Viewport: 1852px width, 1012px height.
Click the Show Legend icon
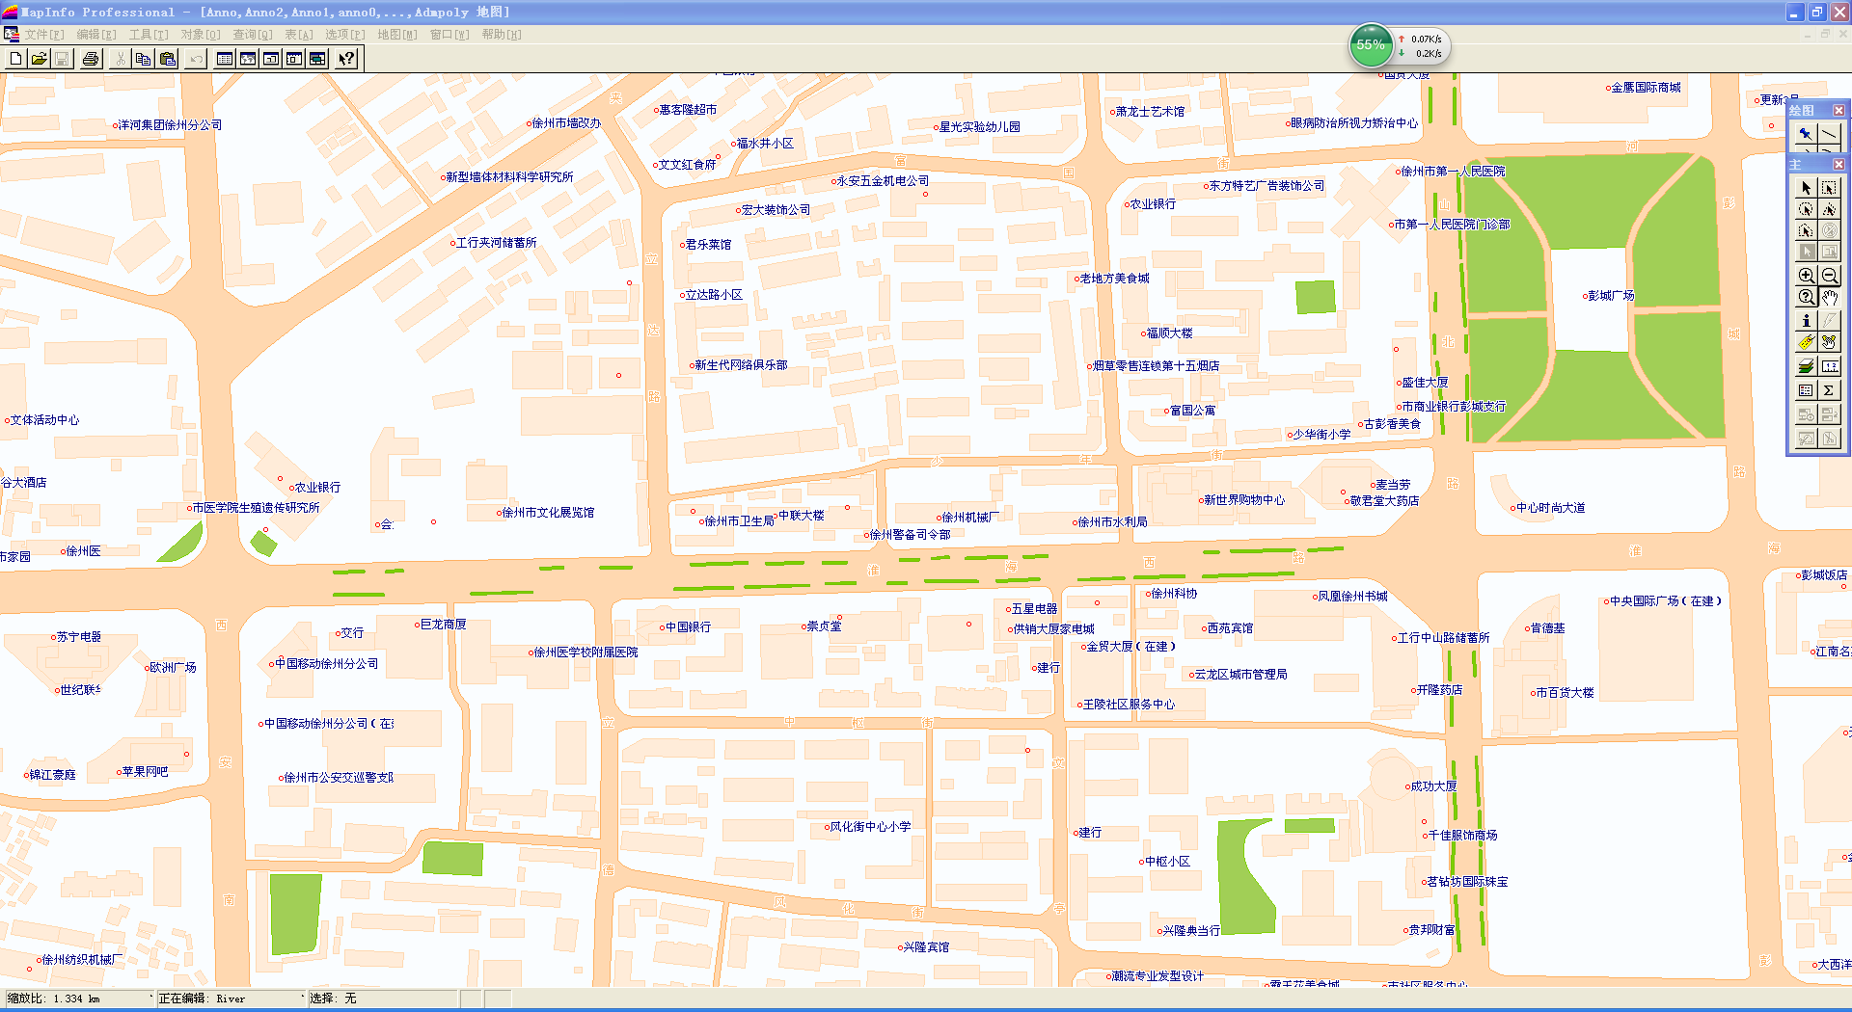pyautogui.click(x=1806, y=390)
